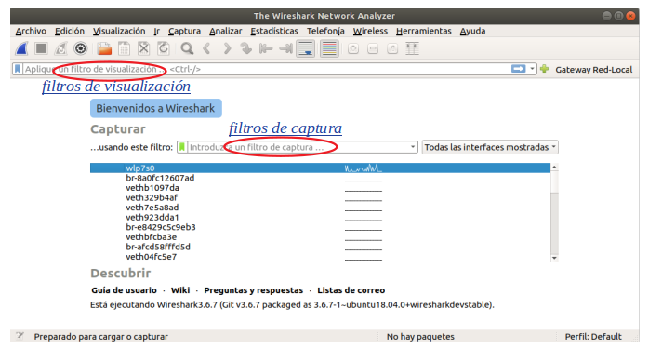Click Perfil: Default in status bar

[593, 337]
